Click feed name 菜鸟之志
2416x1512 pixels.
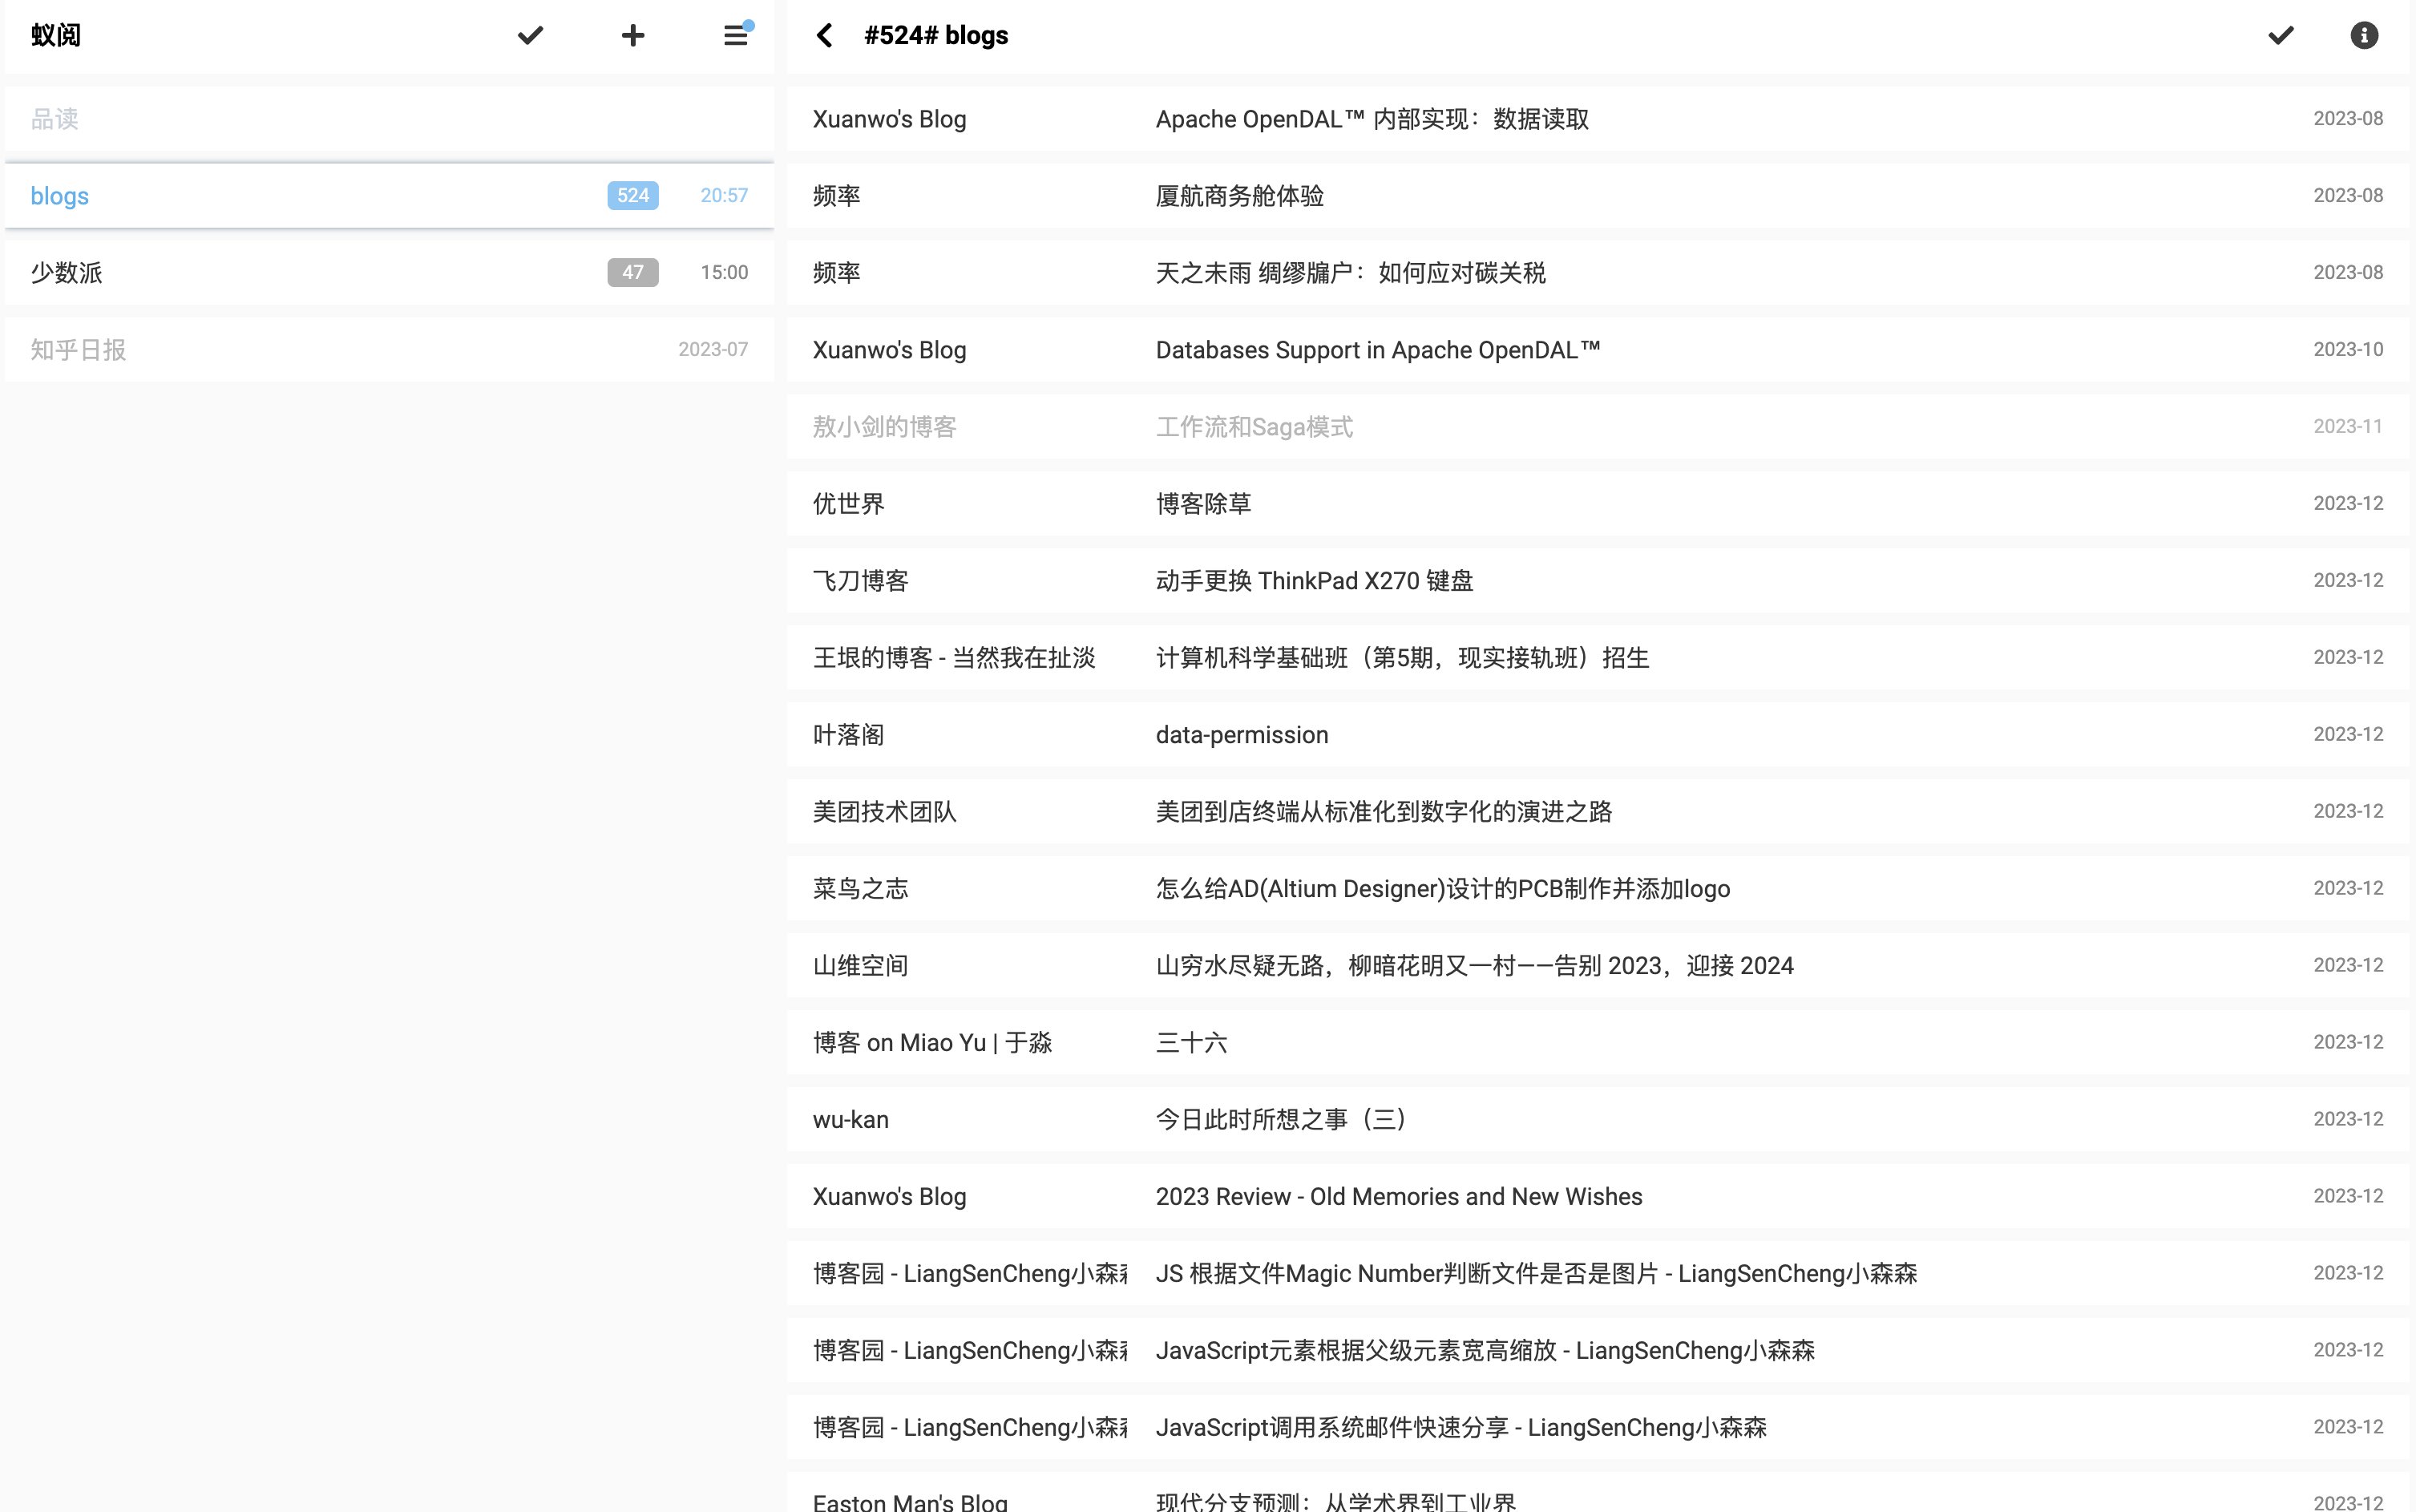click(x=861, y=889)
